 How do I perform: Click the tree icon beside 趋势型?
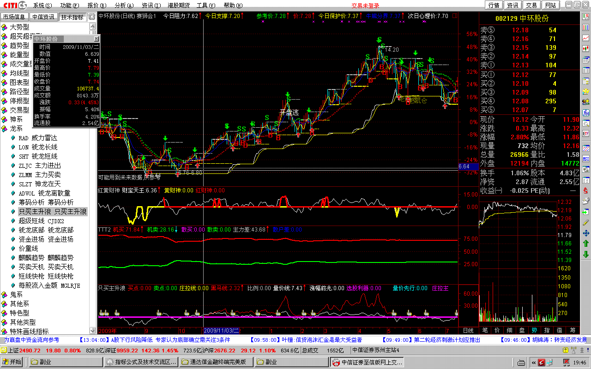pos(5,46)
